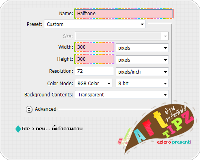Open the Color Mode RGB Color dropdown
The image size is (200, 160).
point(94,83)
